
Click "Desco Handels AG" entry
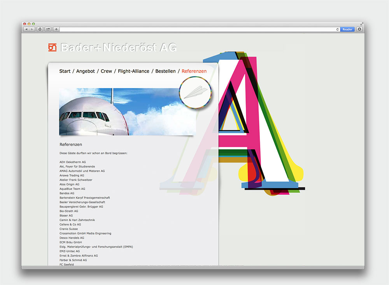point(72,238)
